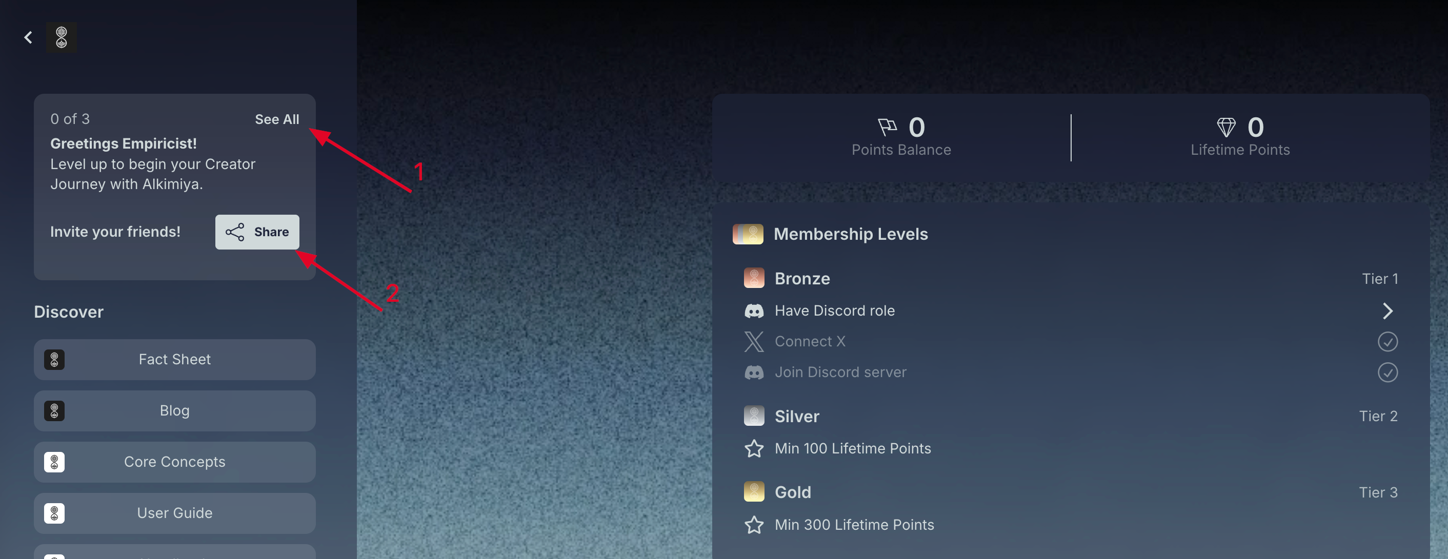Click the Min 300 Lifetime Points text
Image resolution: width=1448 pixels, height=559 pixels.
coord(854,525)
